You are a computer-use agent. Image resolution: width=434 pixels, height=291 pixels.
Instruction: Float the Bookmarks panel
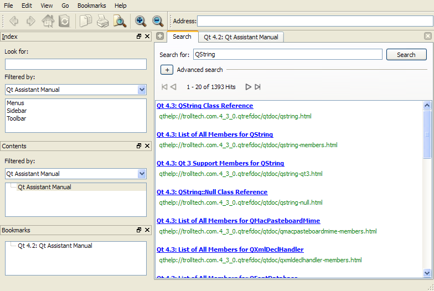click(139, 230)
